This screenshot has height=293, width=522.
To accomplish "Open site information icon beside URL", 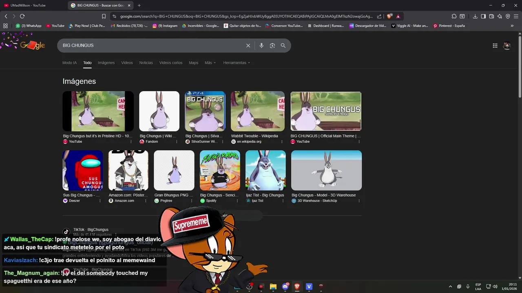I will [114, 16].
